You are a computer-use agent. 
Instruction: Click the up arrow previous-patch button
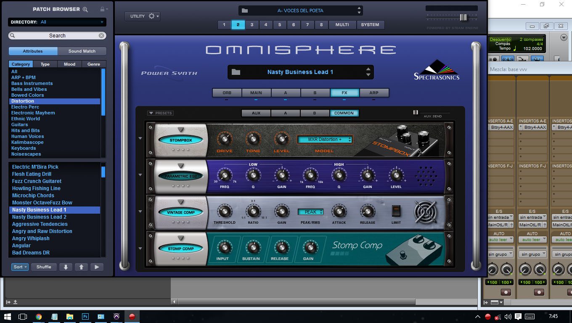[81, 267]
